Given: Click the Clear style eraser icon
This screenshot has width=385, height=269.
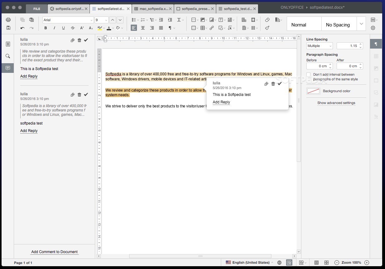Looking at the screenshot, I should tap(267, 20).
